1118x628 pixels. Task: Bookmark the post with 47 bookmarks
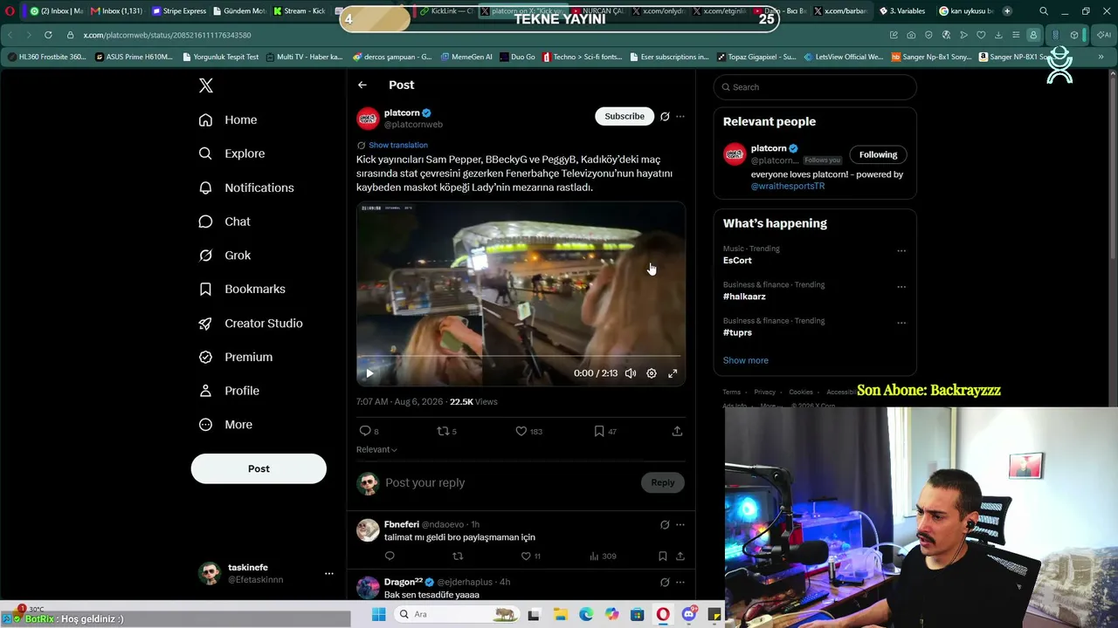pyautogui.click(x=604, y=431)
